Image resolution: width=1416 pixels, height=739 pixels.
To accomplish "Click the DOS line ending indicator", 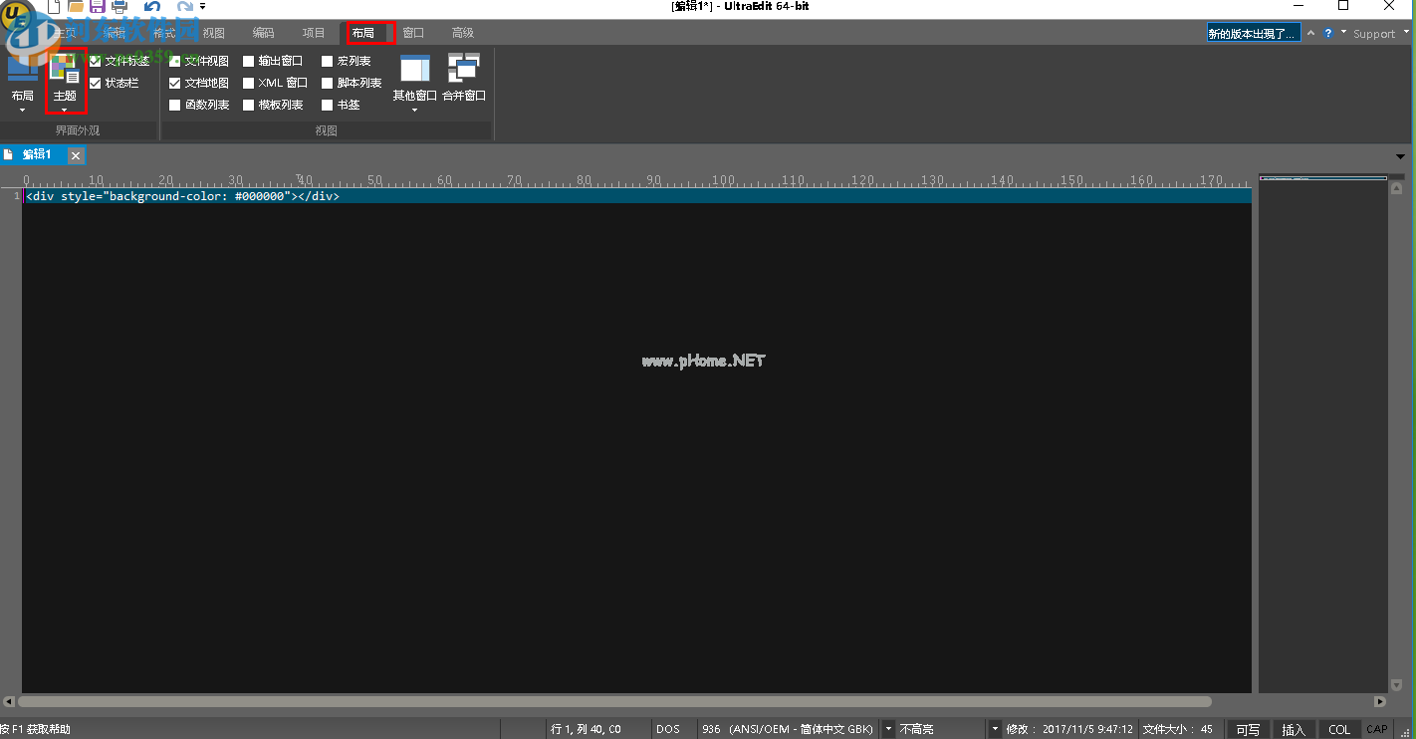I will click(668, 729).
